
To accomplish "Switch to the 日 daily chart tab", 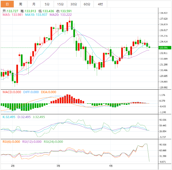I will [7, 4].
